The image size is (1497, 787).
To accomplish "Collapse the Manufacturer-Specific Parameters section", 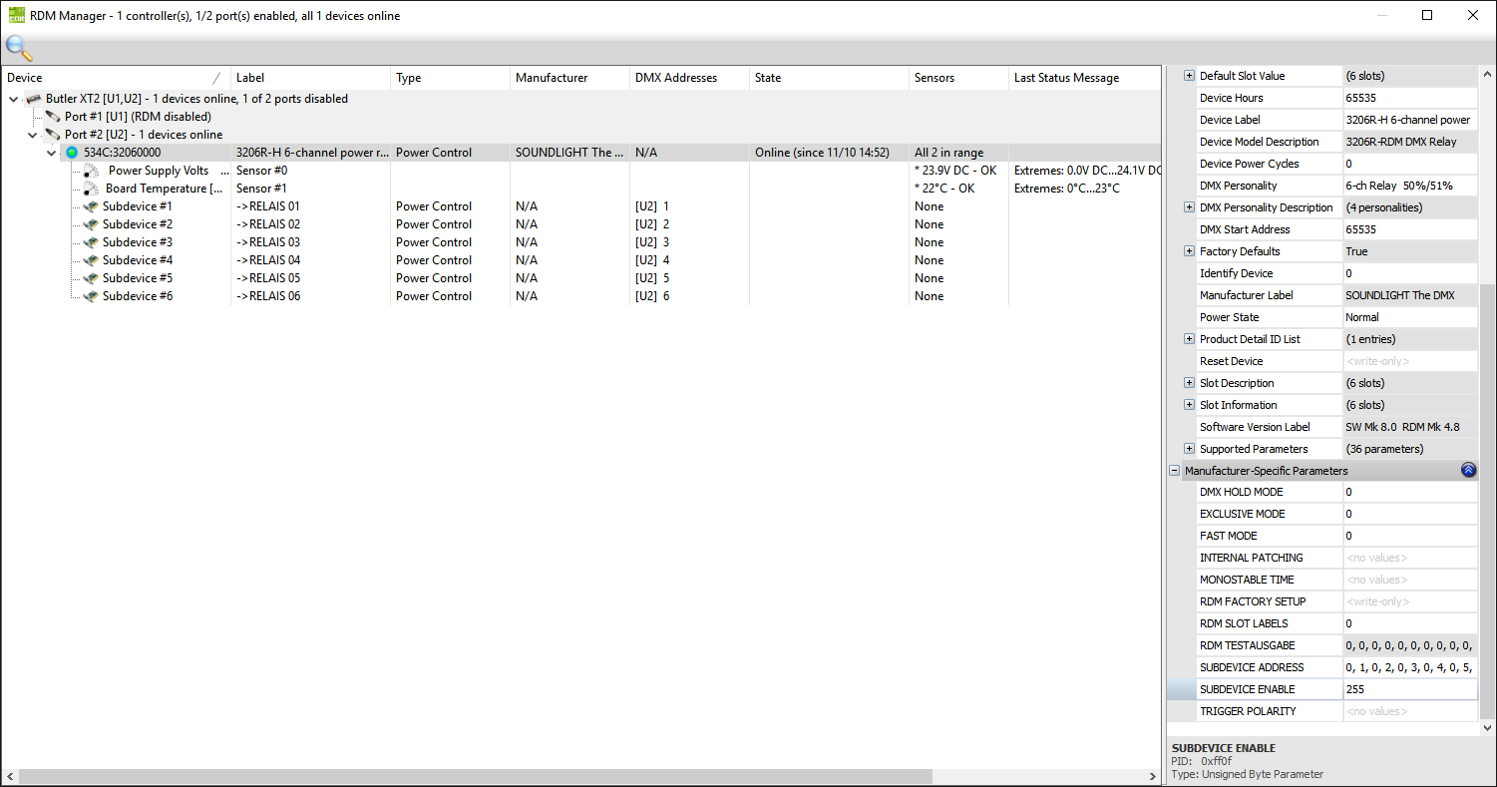I will pos(1175,471).
